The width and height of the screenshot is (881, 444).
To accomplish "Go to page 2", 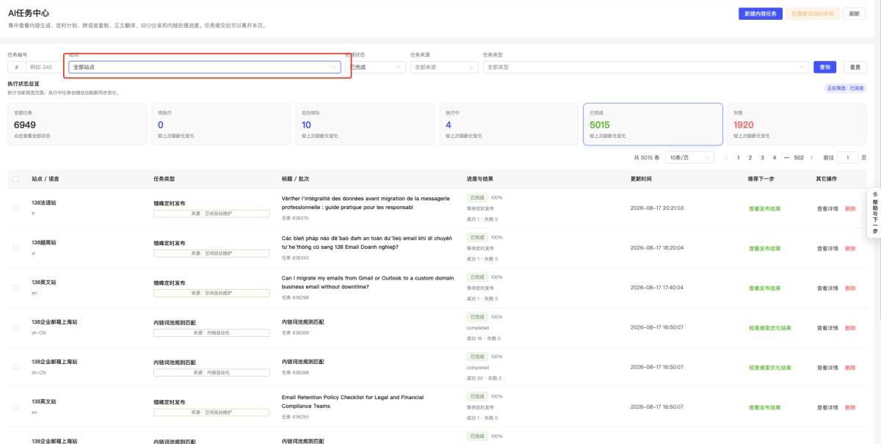I will tap(750, 158).
